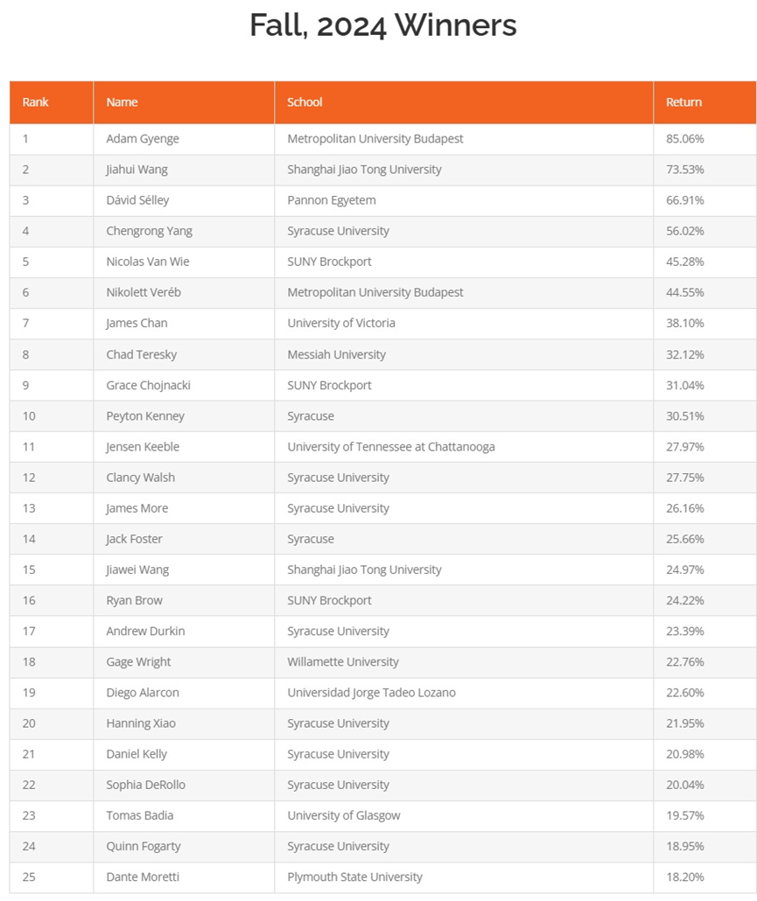This screenshot has width=757, height=901.
Task: Click Nicolas Van Wie's name
Action: click(x=148, y=262)
